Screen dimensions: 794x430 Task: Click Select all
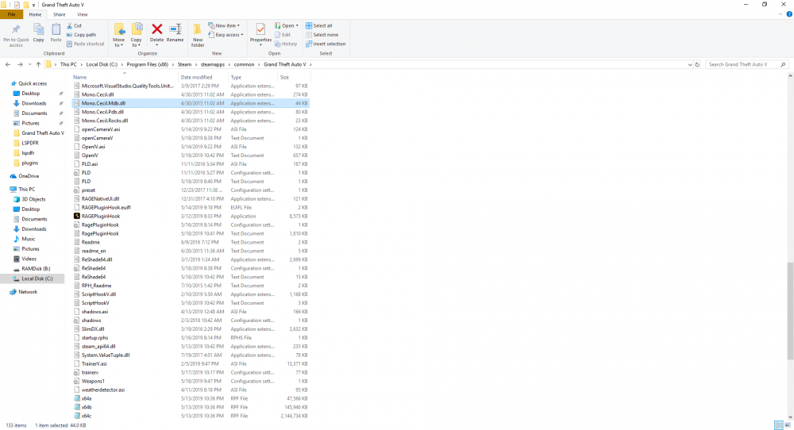(x=318, y=25)
